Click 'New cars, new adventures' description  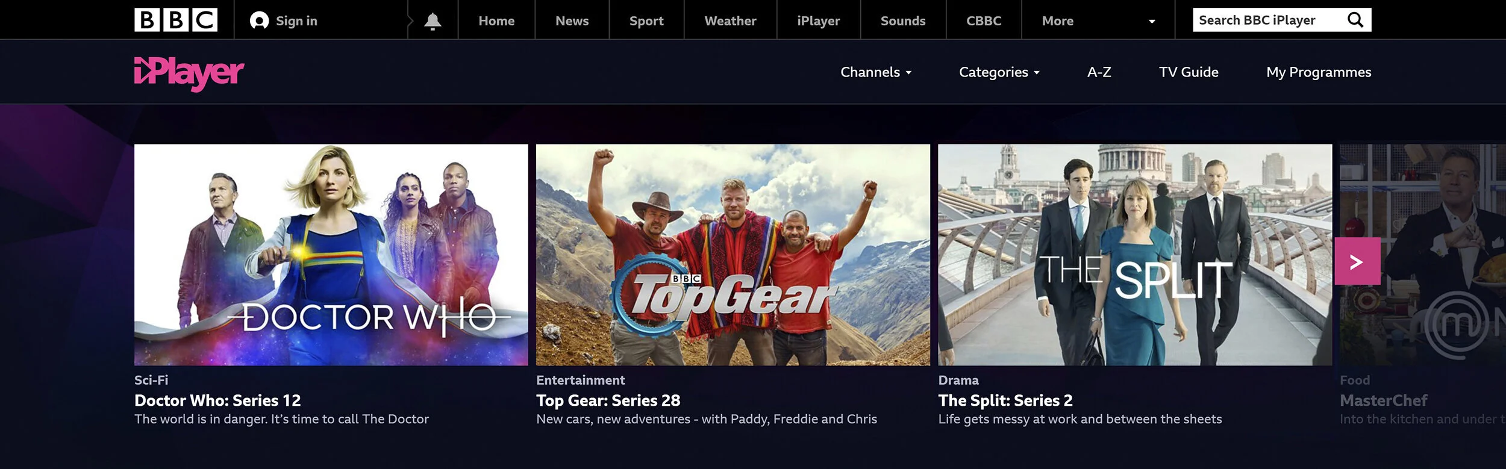pos(707,419)
